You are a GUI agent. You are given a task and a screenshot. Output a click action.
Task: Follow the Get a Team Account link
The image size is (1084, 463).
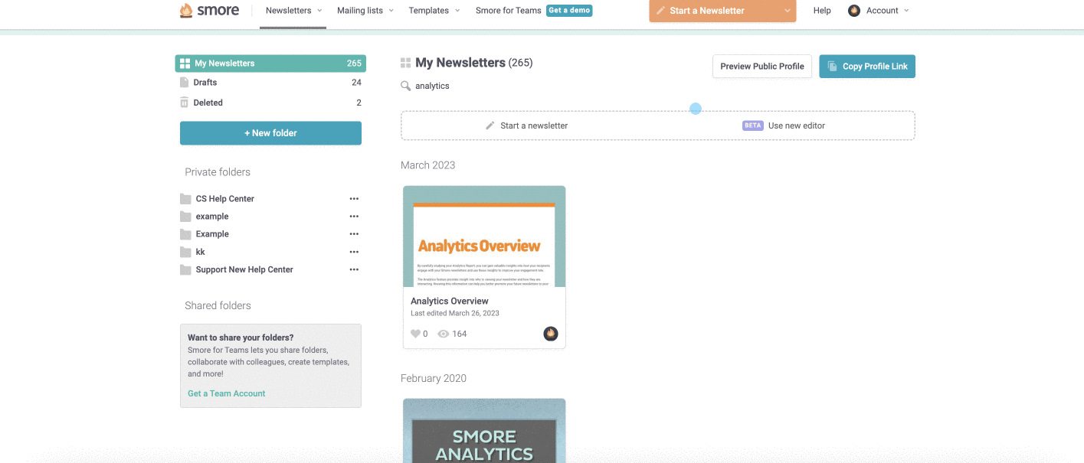(227, 393)
